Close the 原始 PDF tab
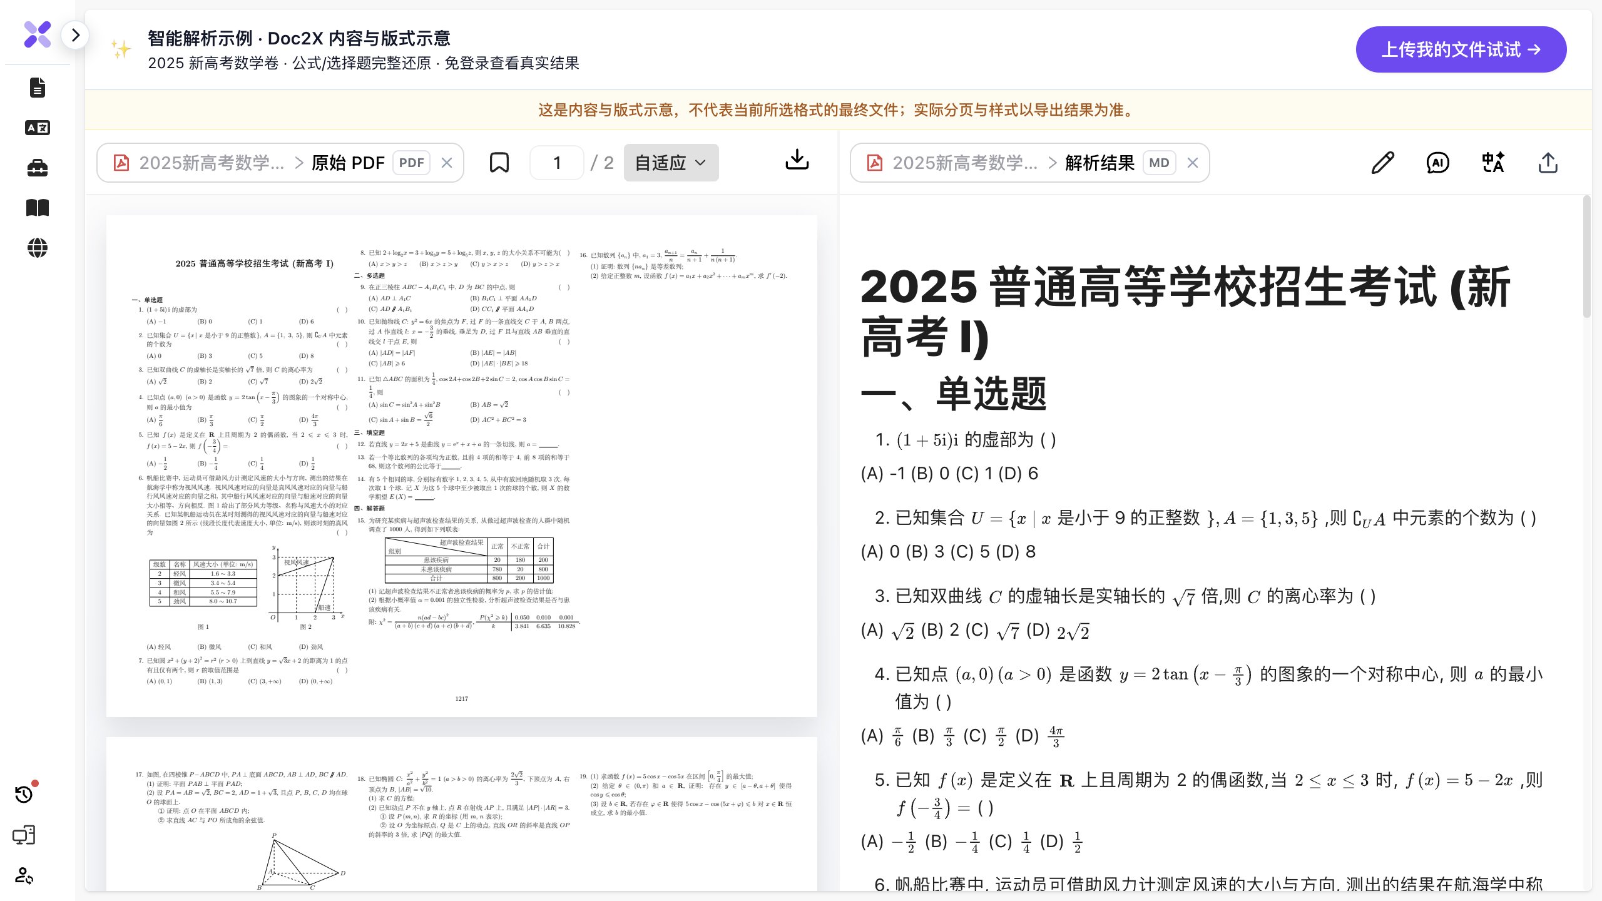This screenshot has width=1602, height=901. click(447, 163)
